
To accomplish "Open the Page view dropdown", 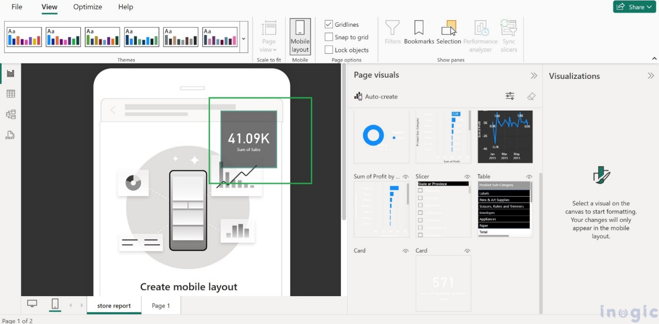I will point(268,49).
